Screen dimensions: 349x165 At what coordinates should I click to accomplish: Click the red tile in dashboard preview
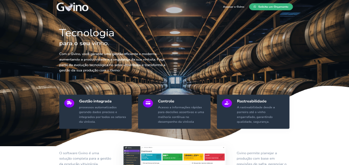click(x=214, y=157)
